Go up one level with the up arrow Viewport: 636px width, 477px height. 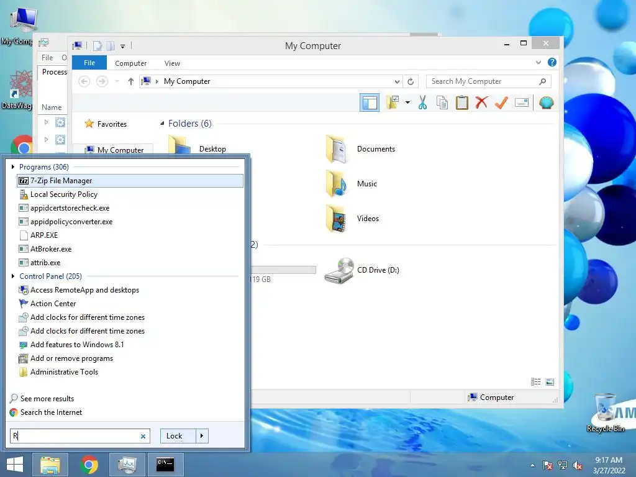pos(130,81)
